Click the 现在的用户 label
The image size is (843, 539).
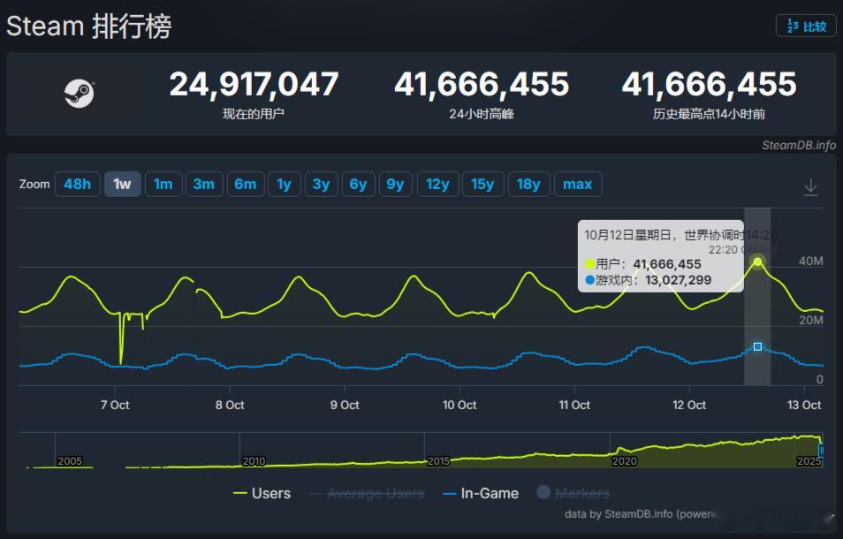(254, 114)
